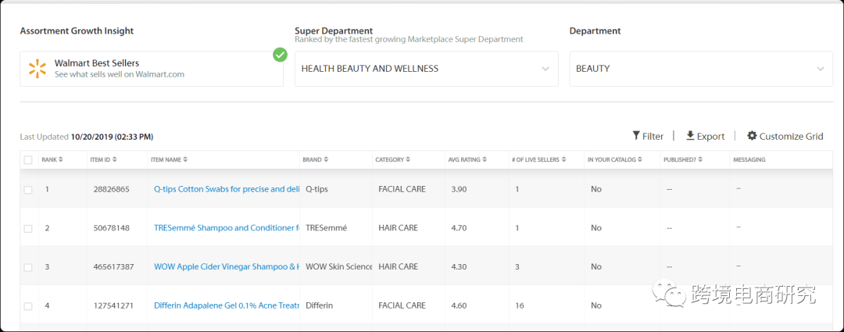The width and height of the screenshot is (844, 332).
Task: Click item ID 127541271
Action: click(x=113, y=305)
